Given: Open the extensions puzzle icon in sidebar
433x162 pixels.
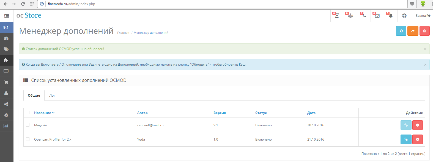Looking at the screenshot, I should (6, 60).
